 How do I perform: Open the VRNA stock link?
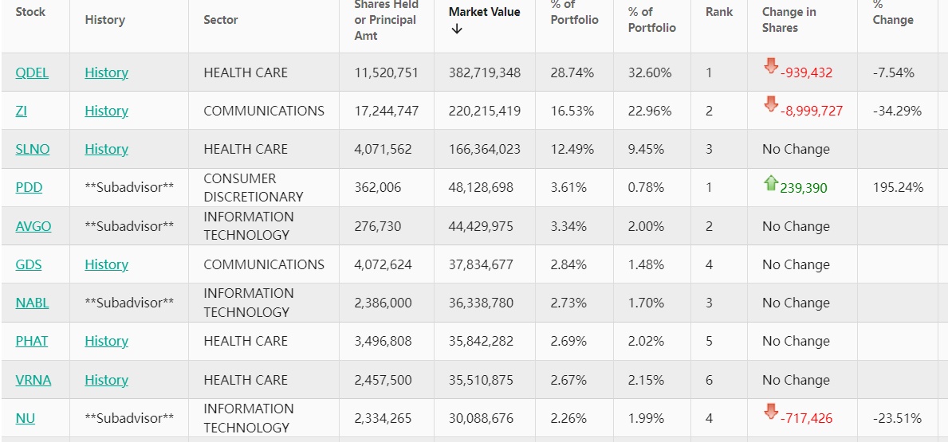(x=33, y=380)
